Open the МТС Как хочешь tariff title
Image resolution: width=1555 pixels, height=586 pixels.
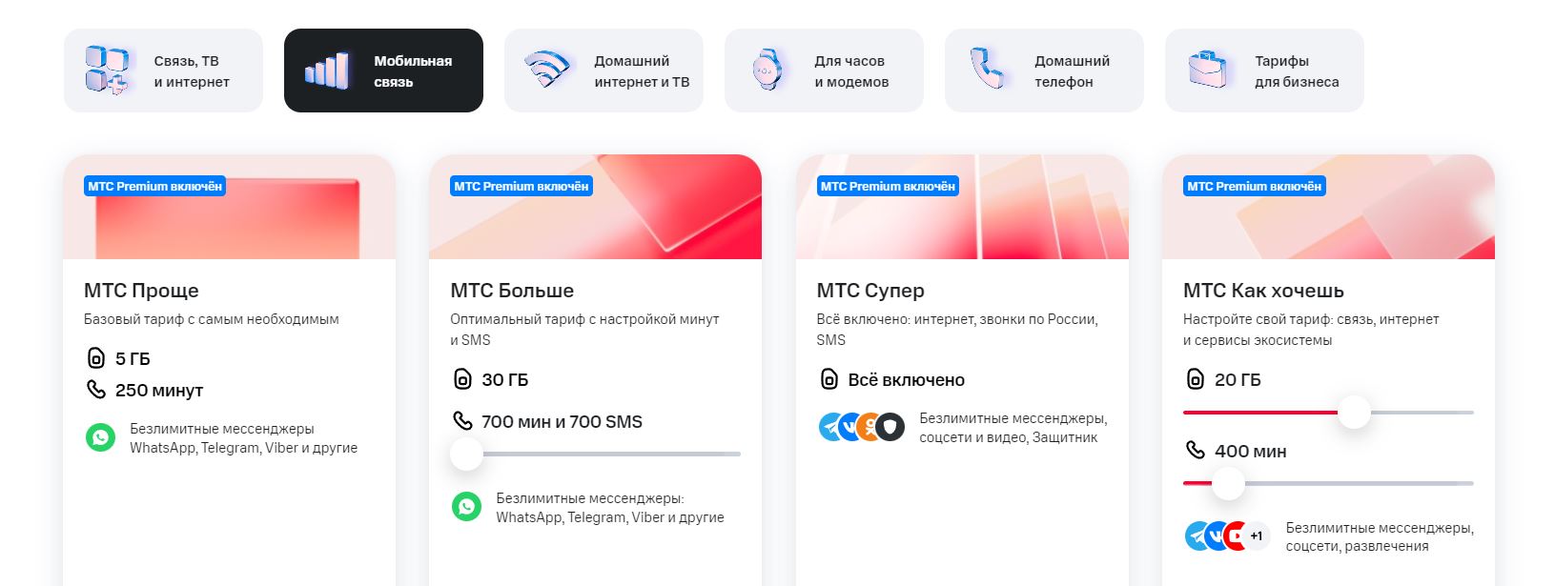(x=1263, y=291)
